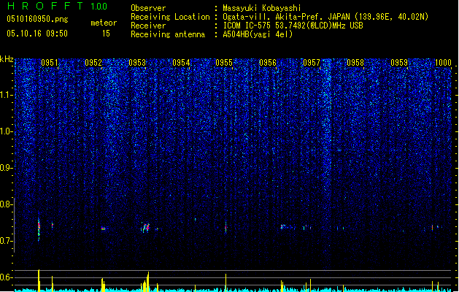Click the Observer label
The image size is (459, 292).
pyautogui.click(x=148, y=8)
